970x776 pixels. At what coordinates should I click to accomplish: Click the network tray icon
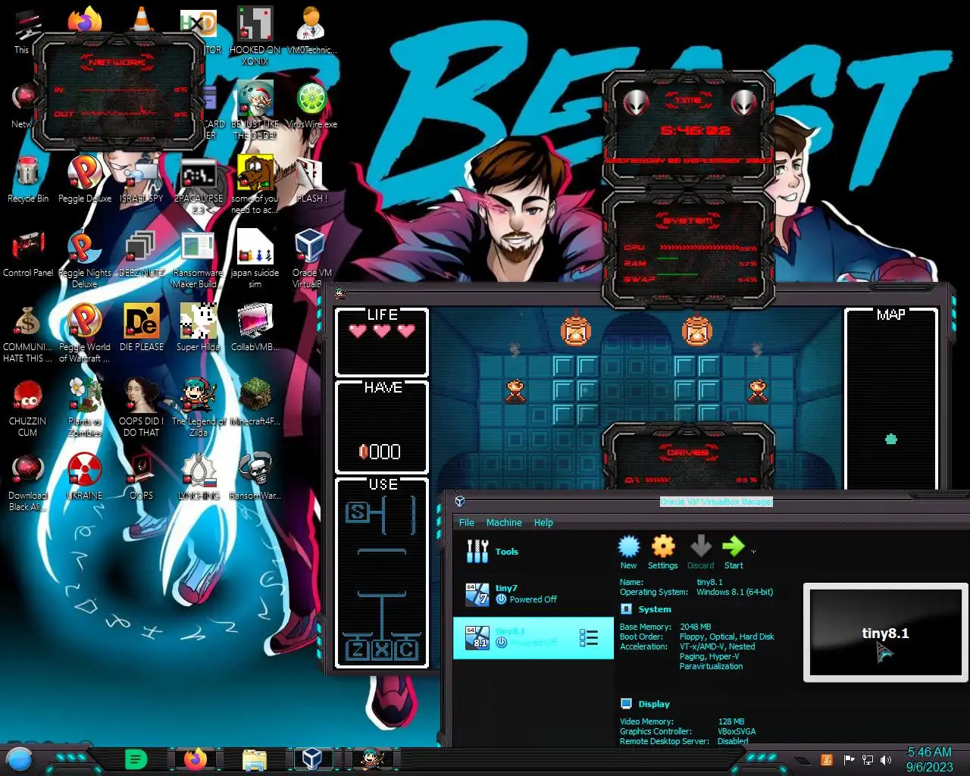coord(868,760)
